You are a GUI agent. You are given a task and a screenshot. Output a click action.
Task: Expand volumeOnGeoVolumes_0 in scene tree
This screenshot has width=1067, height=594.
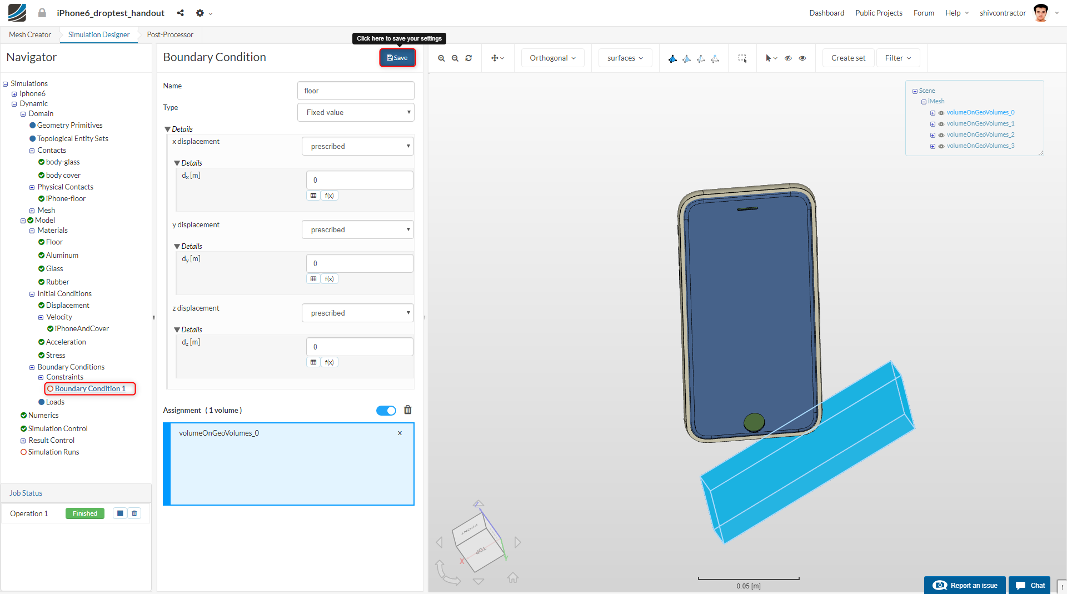[933, 113]
